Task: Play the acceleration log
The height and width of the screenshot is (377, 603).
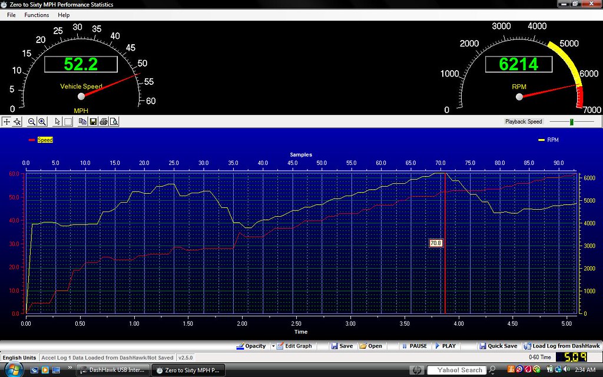Action: 445,346
